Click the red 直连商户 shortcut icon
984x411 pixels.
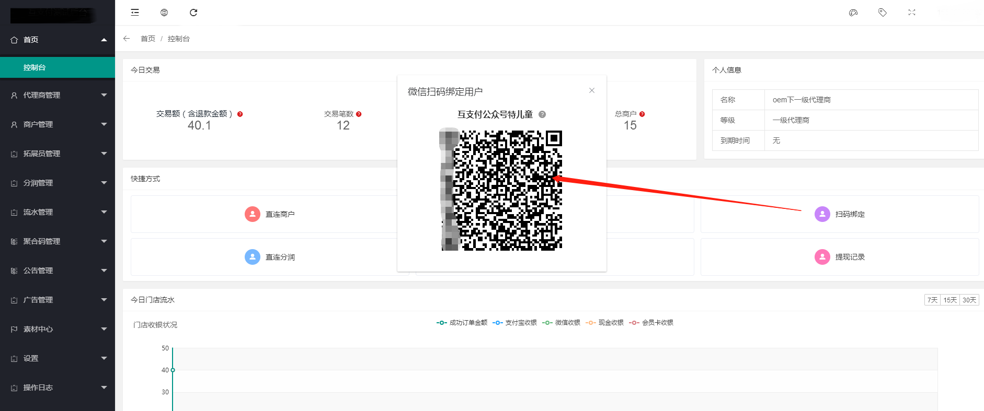tap(253, 214)
